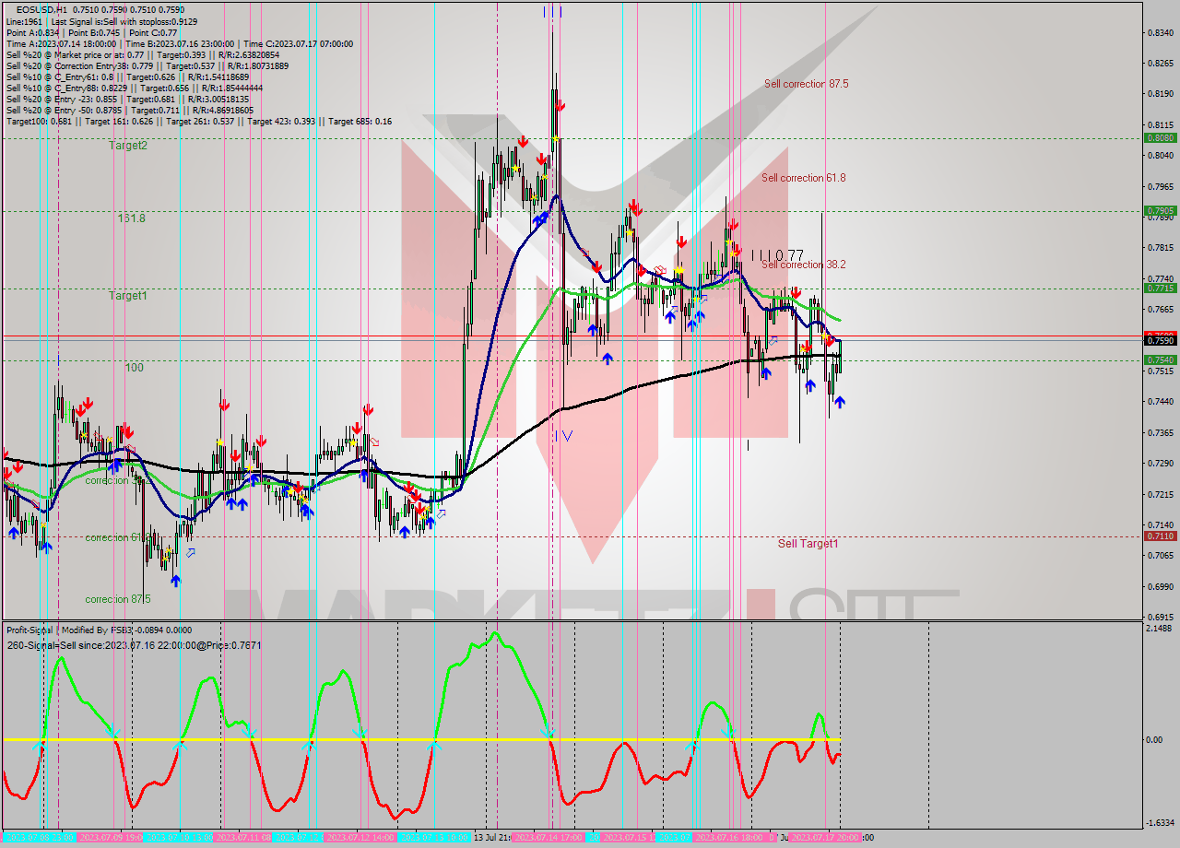This screenshot has height=848, width=1180.
Task: Click the green 'Target2' label
Action: click(x=128, y=146)
